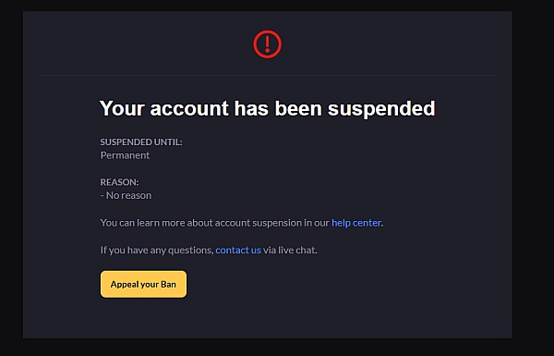Click 'You can learn more' sentence start
The width and height of the screenshot is (554, 356).
pyautogui.click(x=130, y=223)
